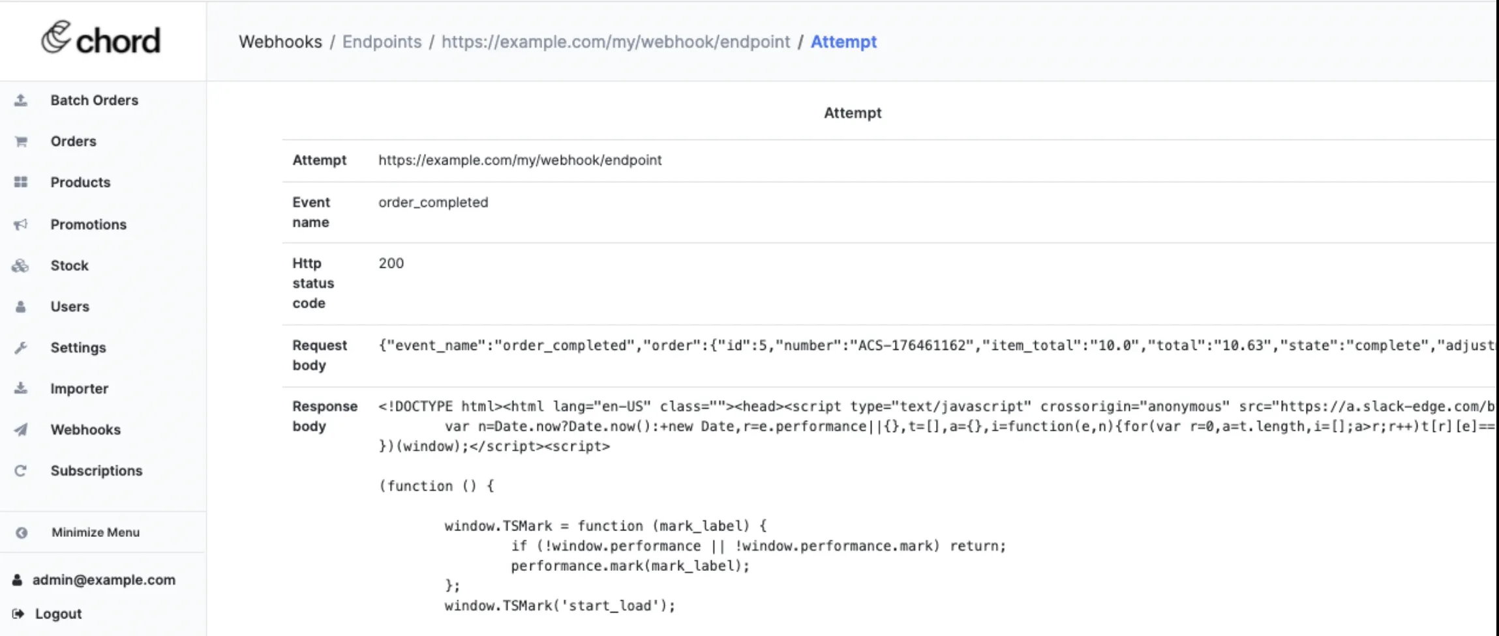Image resolution: width=1499 pixels, height=636 pixels.
Task: Open Promotions in sidebar
Action: [x=89, y=225]
